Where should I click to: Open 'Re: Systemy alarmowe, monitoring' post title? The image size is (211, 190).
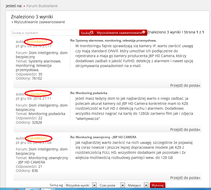[113, 41]
